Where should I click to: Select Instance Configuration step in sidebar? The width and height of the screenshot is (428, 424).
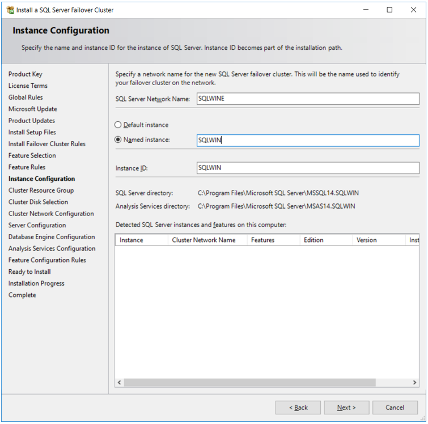pos(42,179)
